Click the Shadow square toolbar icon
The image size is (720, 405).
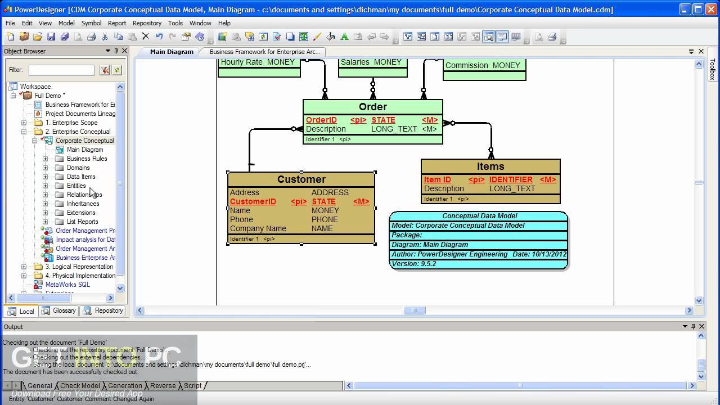point(290,37)
